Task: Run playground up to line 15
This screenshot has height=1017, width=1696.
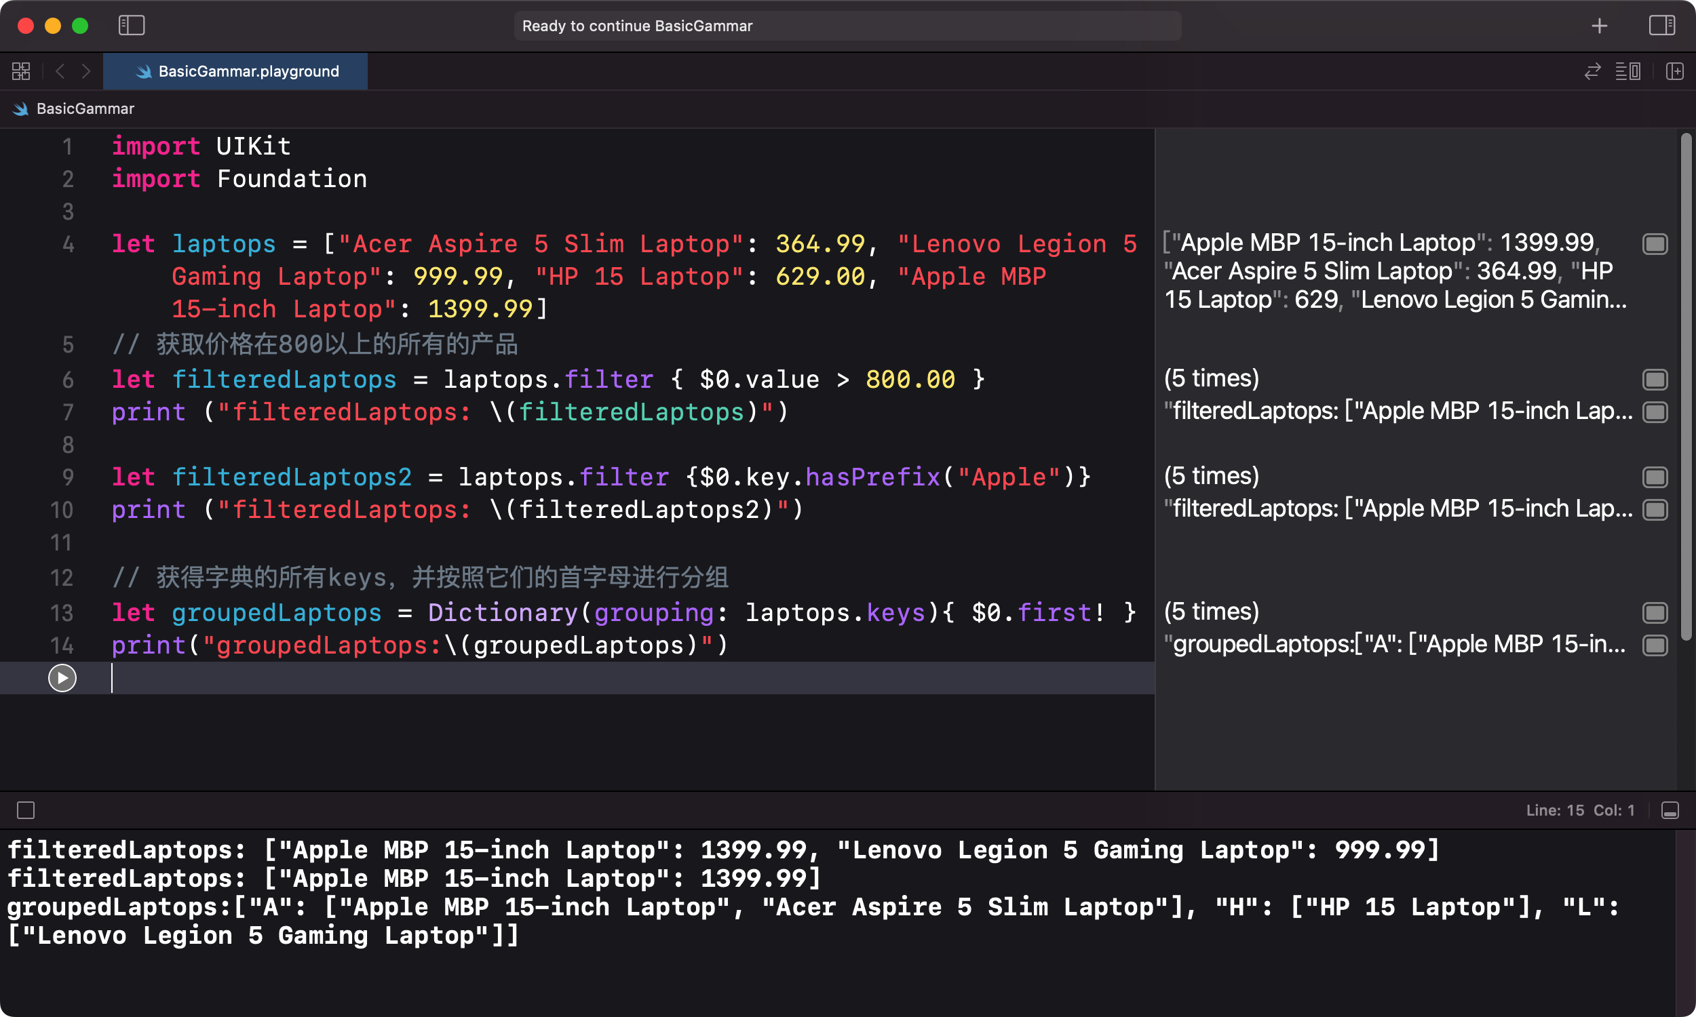Action: [x=62, y=678]
